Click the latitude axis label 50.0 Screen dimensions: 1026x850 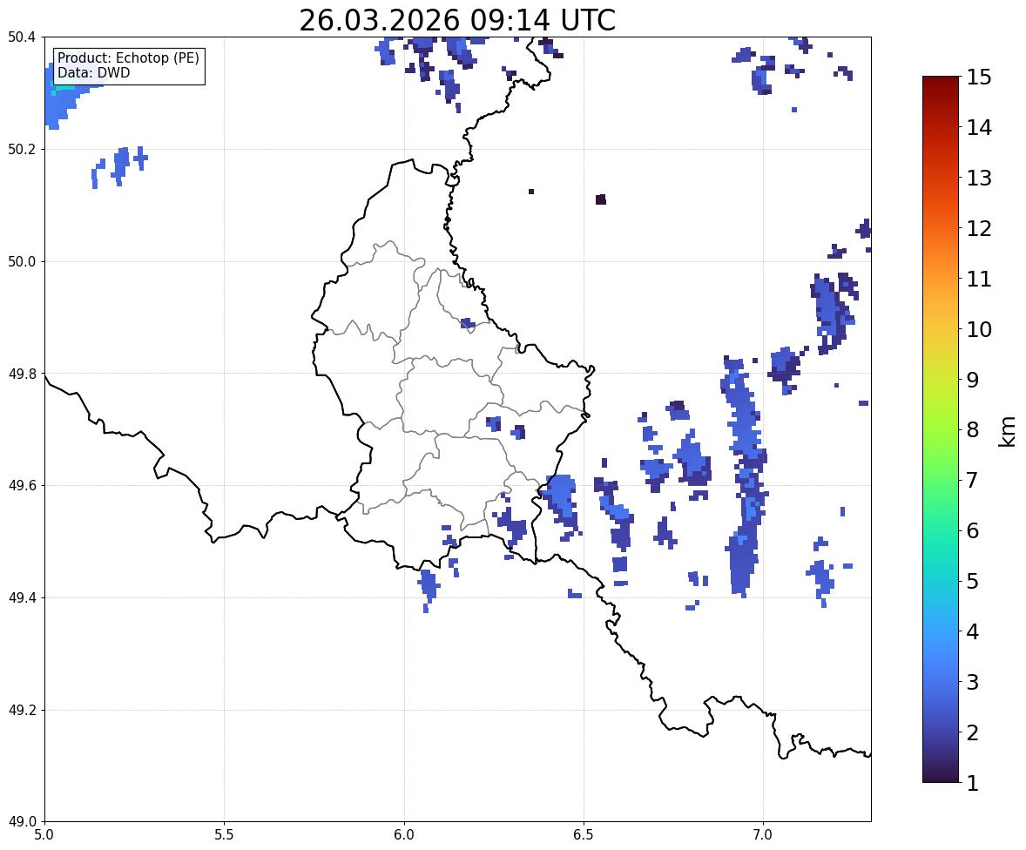tap(22, 262)
